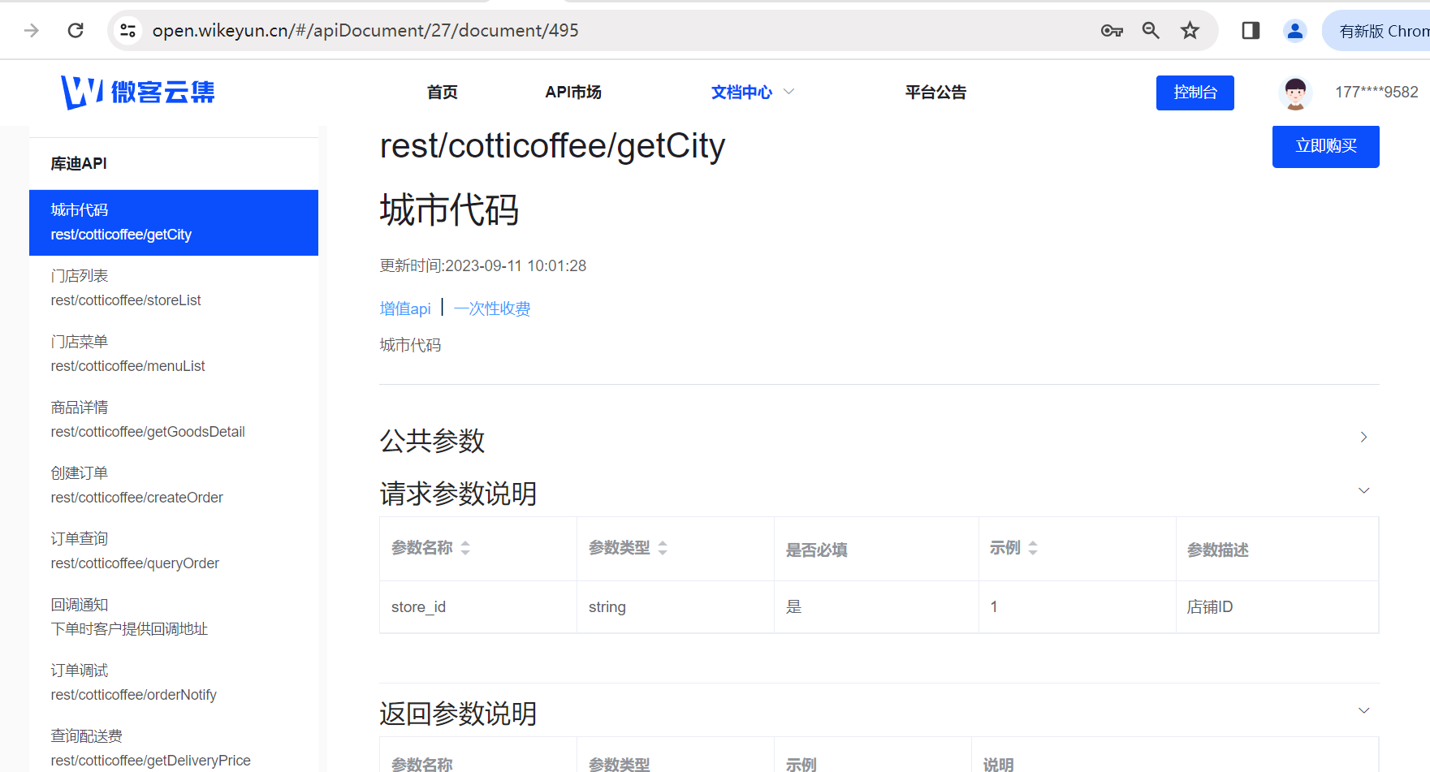Expand the 公共参数 section chevron
This screenshot has width=1430, height=772.
coord(1363,437)
